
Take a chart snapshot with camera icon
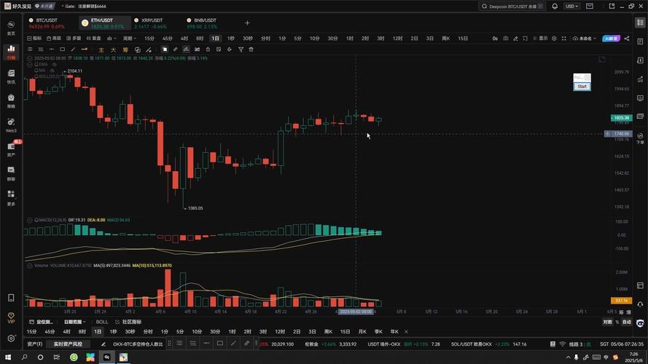[x=505, y=39]
